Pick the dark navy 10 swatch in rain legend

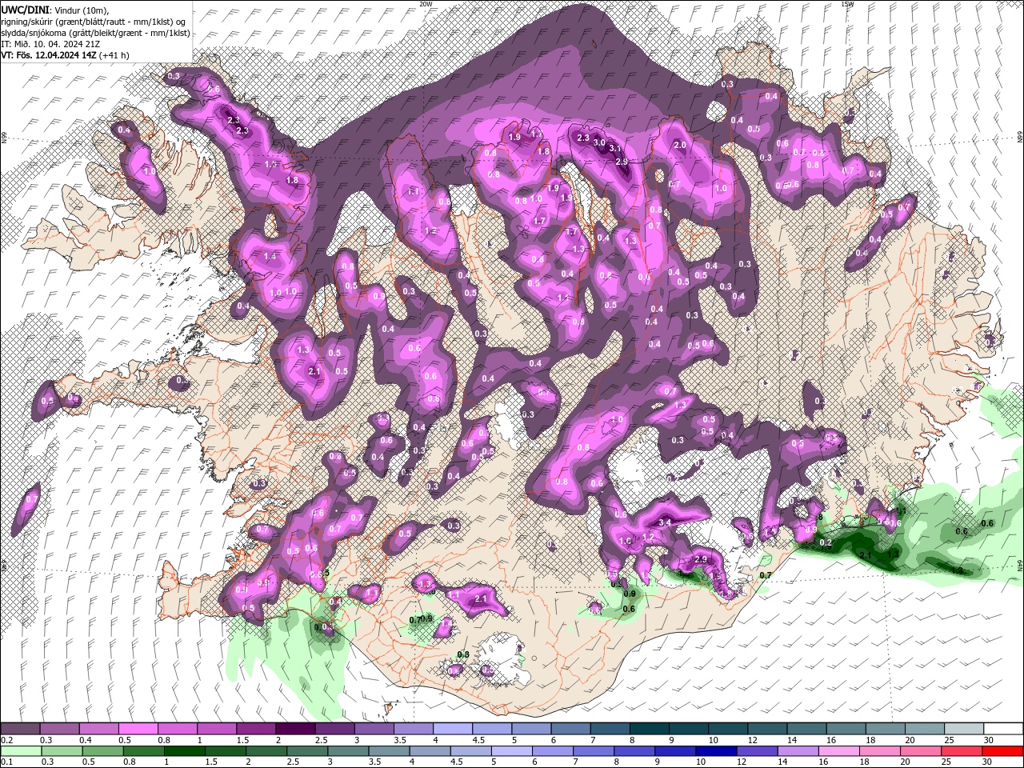point(714,751)
